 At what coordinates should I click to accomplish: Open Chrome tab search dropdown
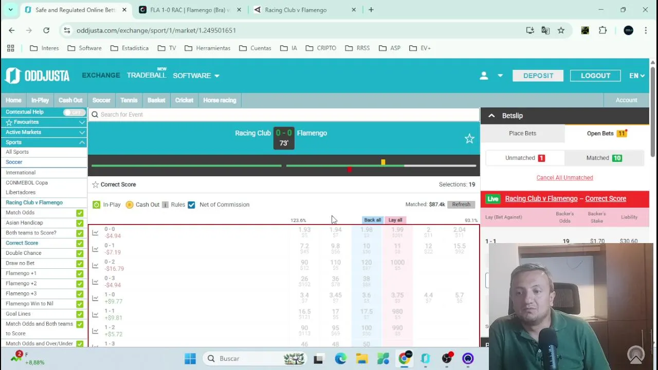[10, 10]
